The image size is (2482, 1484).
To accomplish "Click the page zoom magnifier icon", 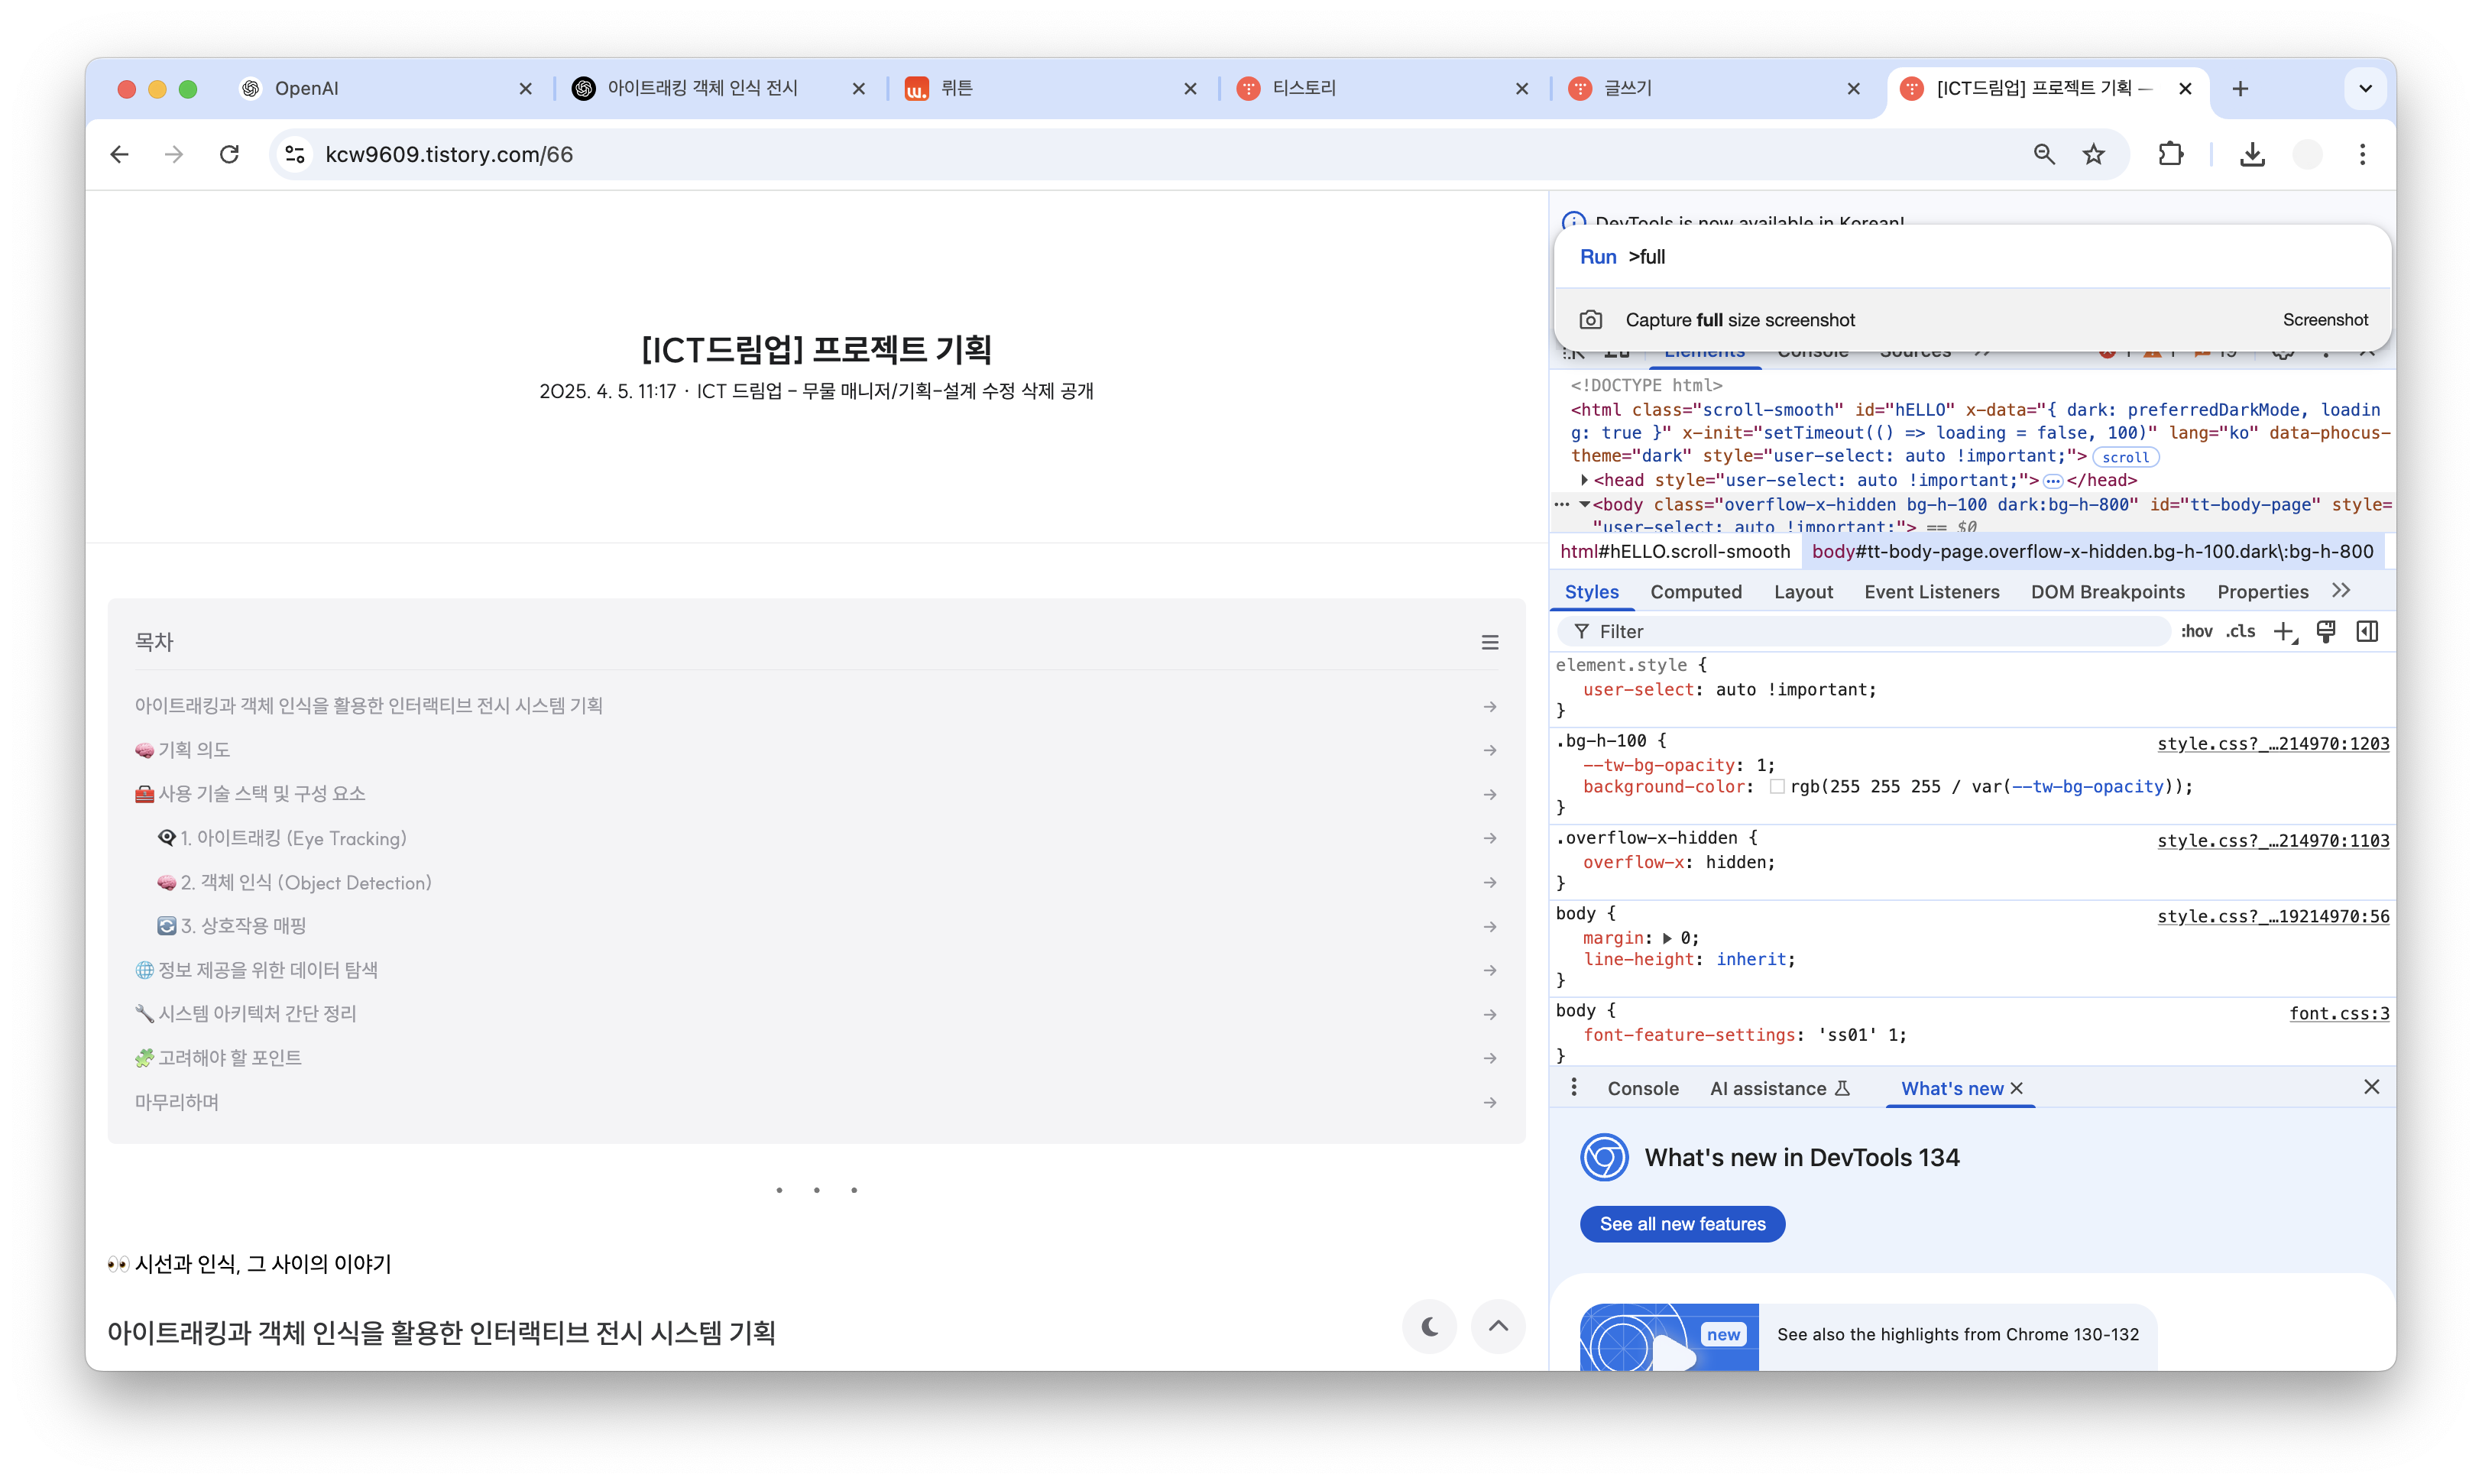I will click(2043, 154).
